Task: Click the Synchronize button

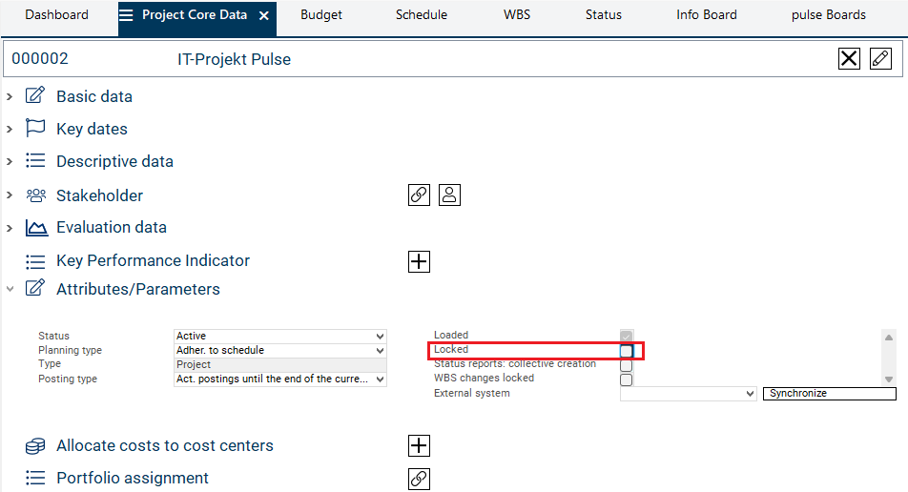Action: [829, 393]
